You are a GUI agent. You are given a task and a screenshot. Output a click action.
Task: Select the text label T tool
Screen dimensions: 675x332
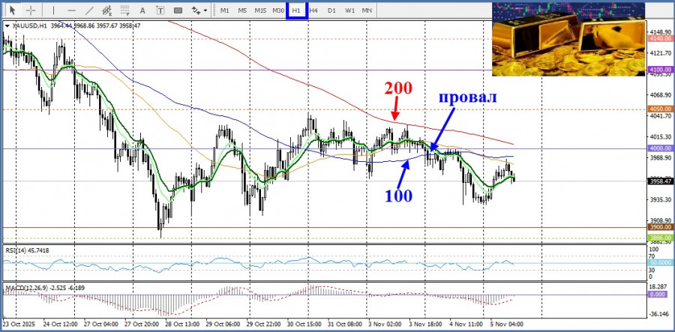(160, 10)
